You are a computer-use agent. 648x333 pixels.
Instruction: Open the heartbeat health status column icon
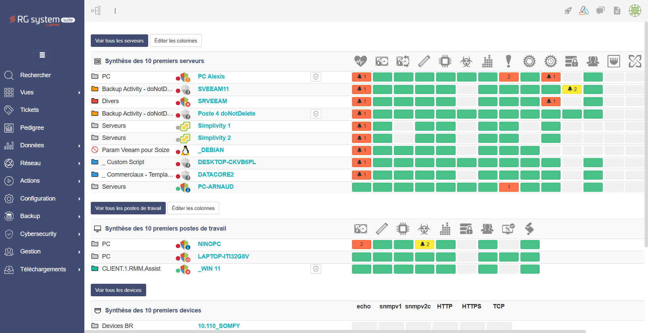[x=361, y=61]
